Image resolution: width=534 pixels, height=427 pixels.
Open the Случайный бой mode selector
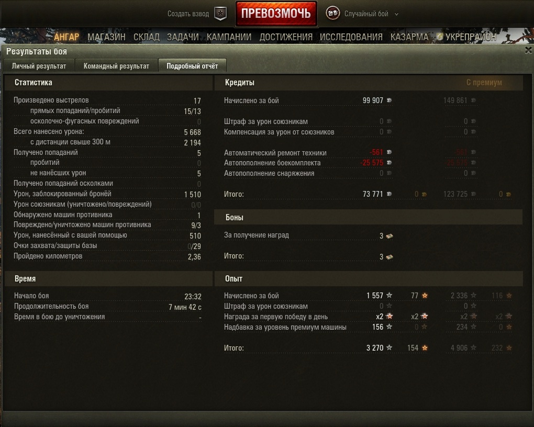[366, 14]
